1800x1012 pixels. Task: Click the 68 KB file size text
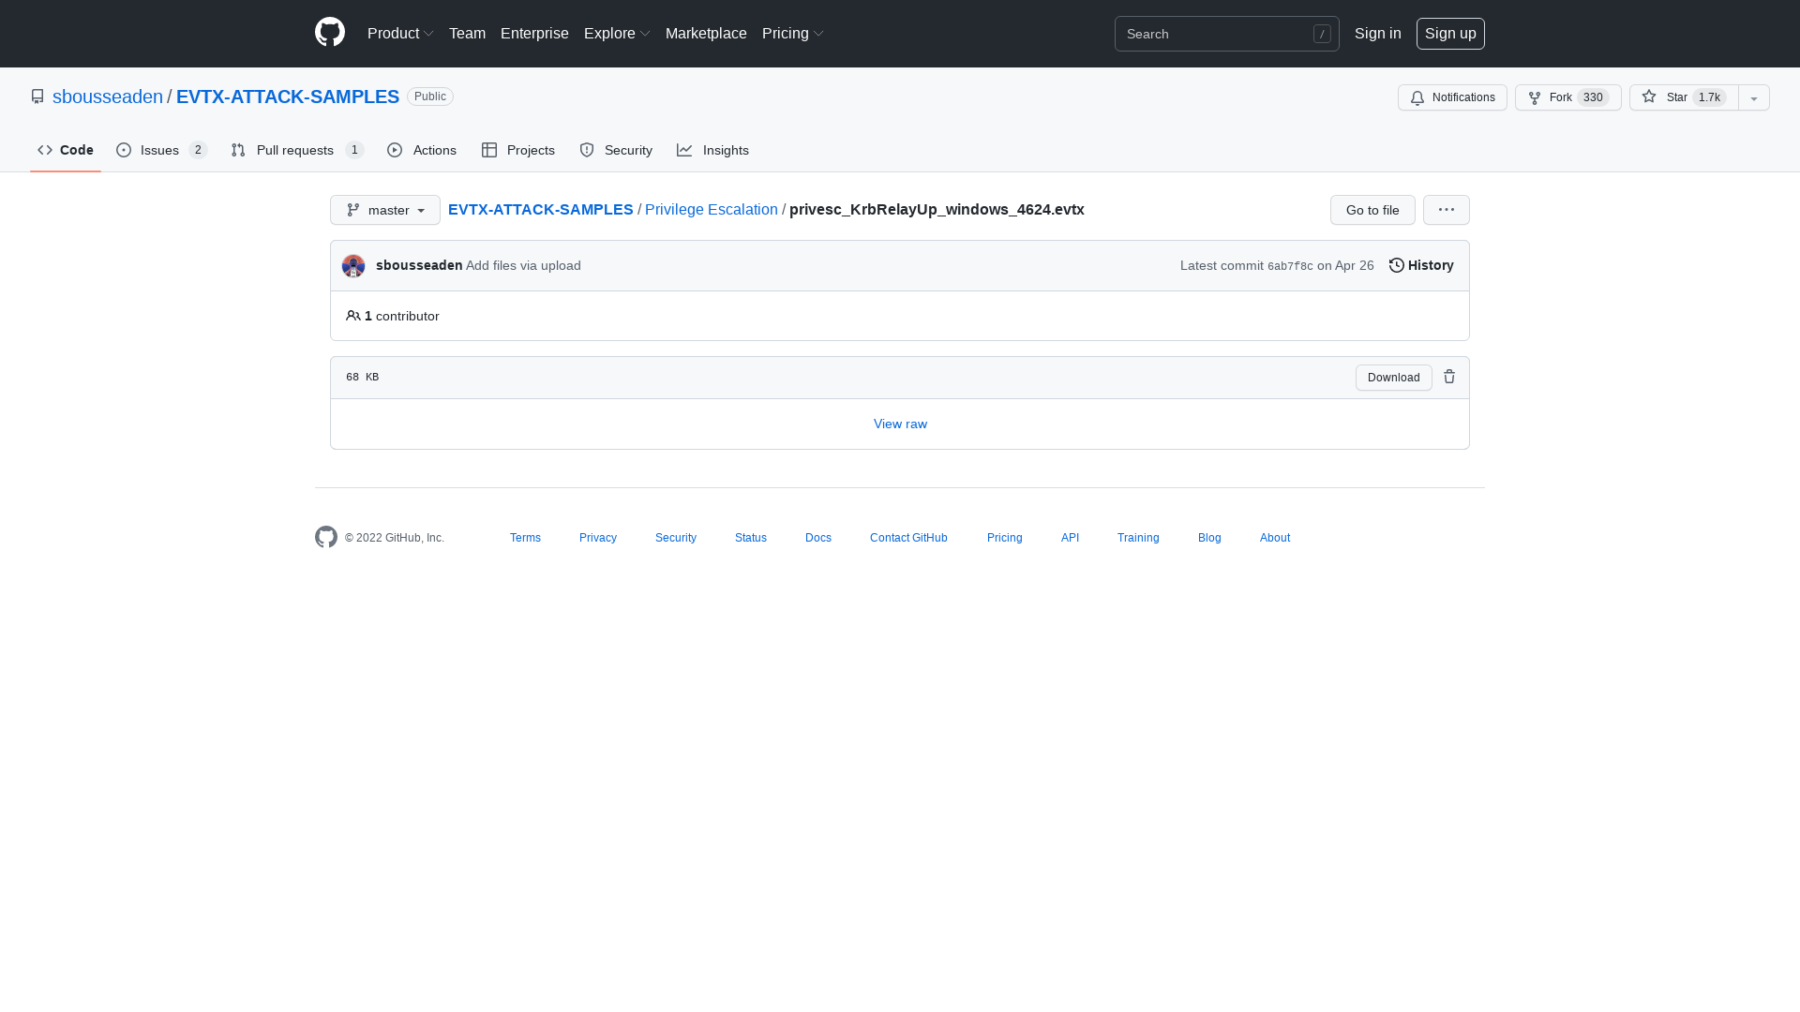coord(362,377)
